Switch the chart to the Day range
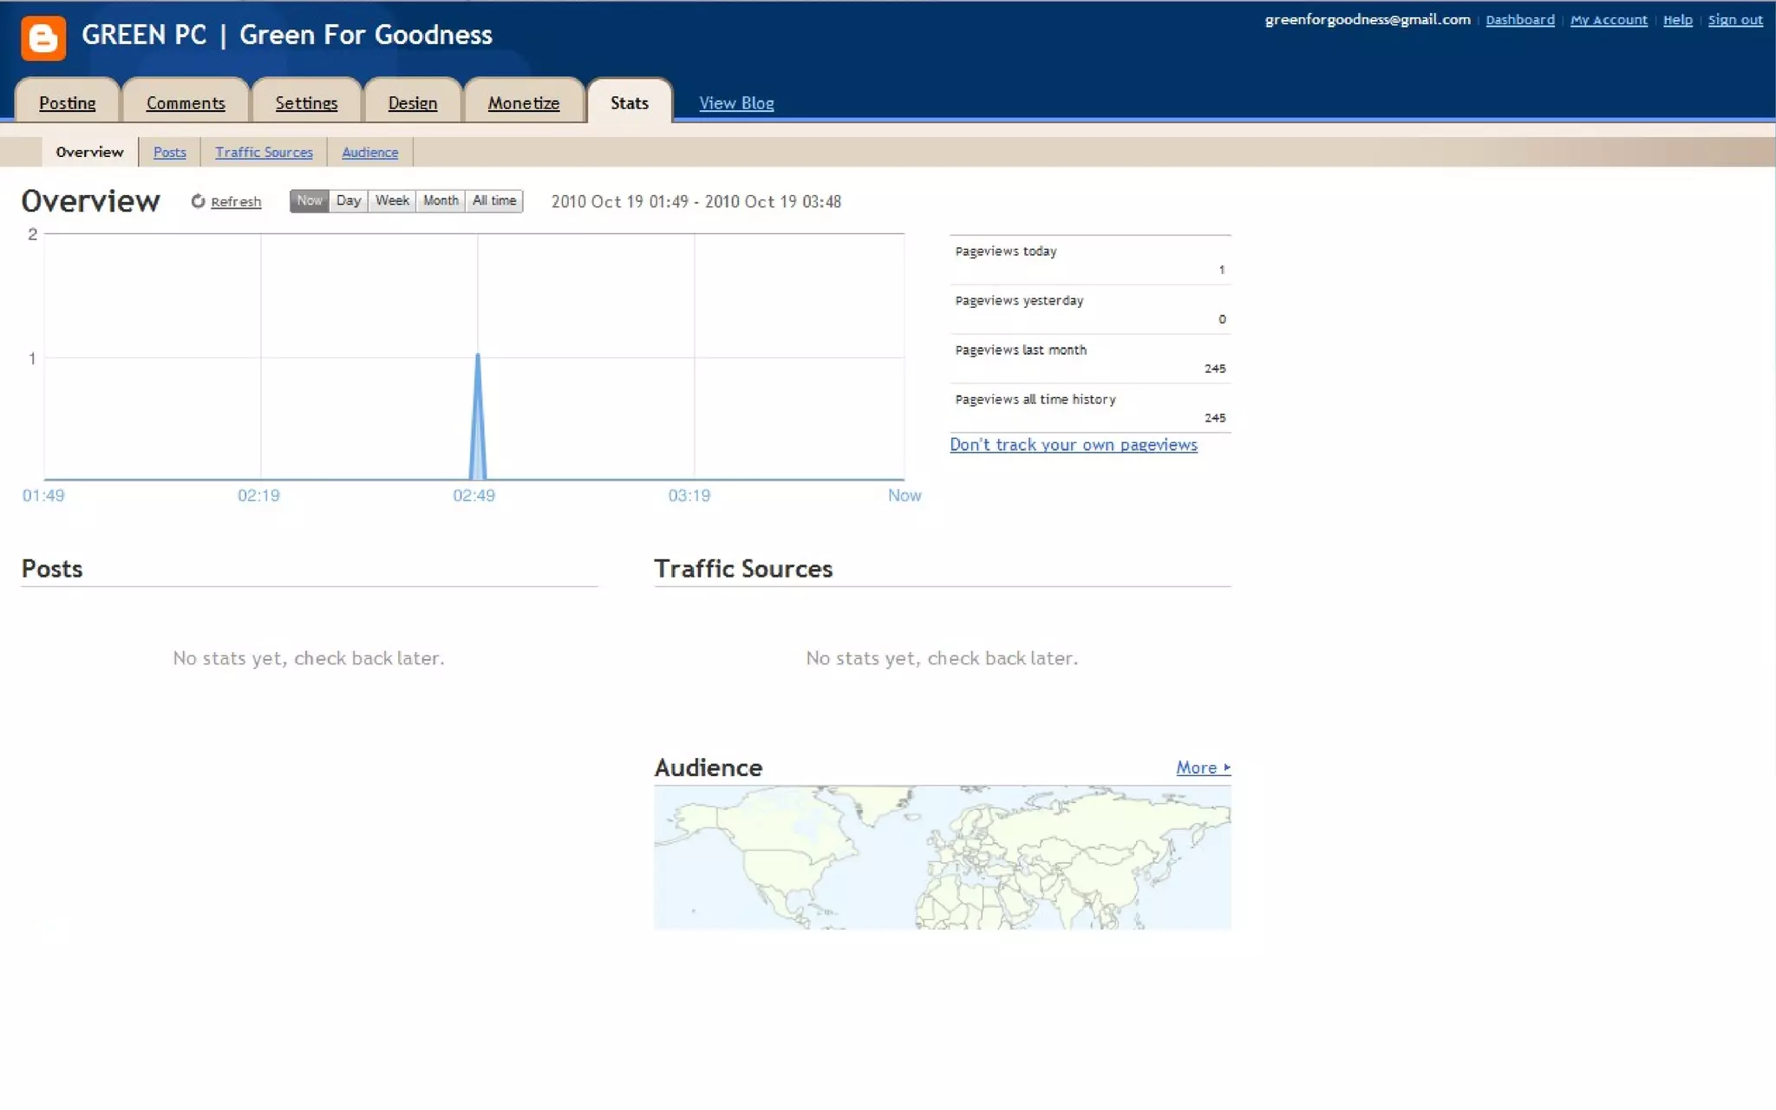This screenshot has height=1110, width=1776. [x=348, y=201]
